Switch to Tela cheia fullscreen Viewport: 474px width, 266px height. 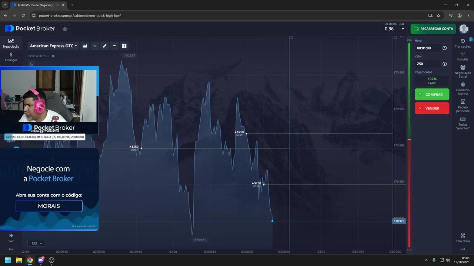click(463, 238)
